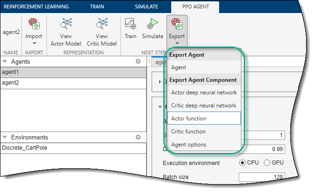Image resolution: width=314 pixels, height=192 pixels.
Task: Open the Agents panel options dropdown
Action: click(x=138, y=61)
